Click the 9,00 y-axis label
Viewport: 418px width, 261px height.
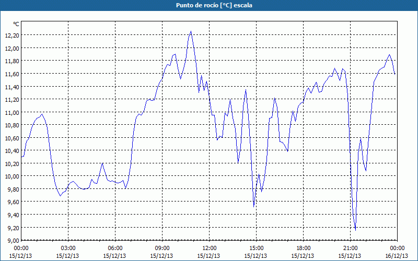[x=14, y=240]
